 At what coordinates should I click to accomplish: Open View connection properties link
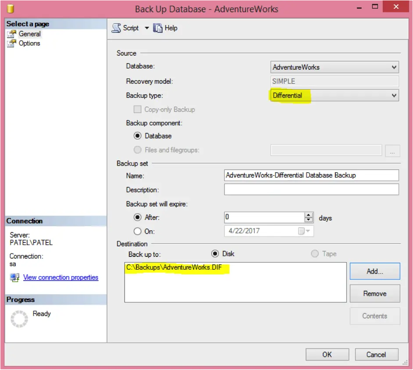tap(61, 277)
